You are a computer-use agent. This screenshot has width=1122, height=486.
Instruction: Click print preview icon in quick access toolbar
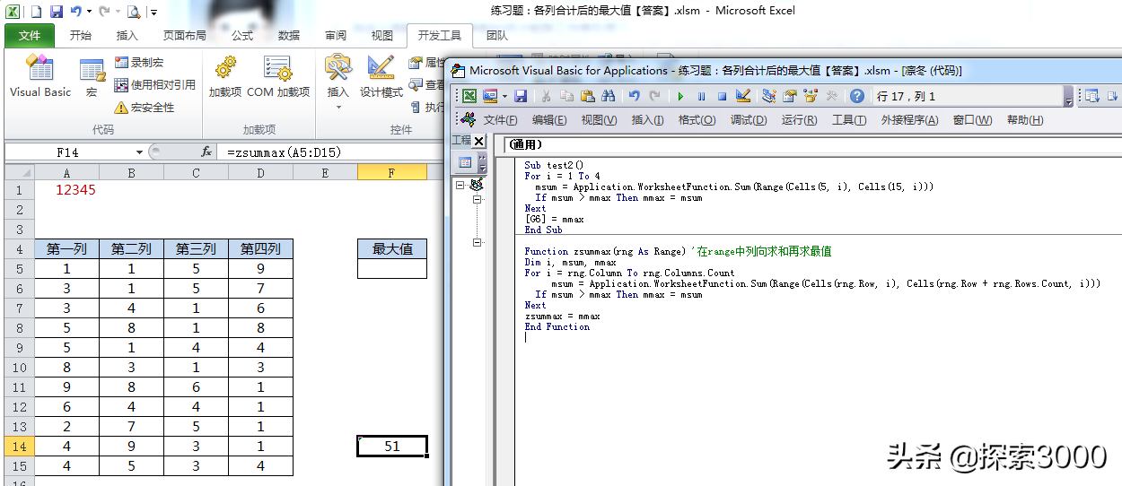[x=134, y=12]
